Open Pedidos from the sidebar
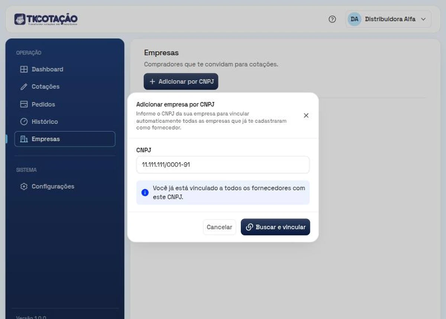 65,104
